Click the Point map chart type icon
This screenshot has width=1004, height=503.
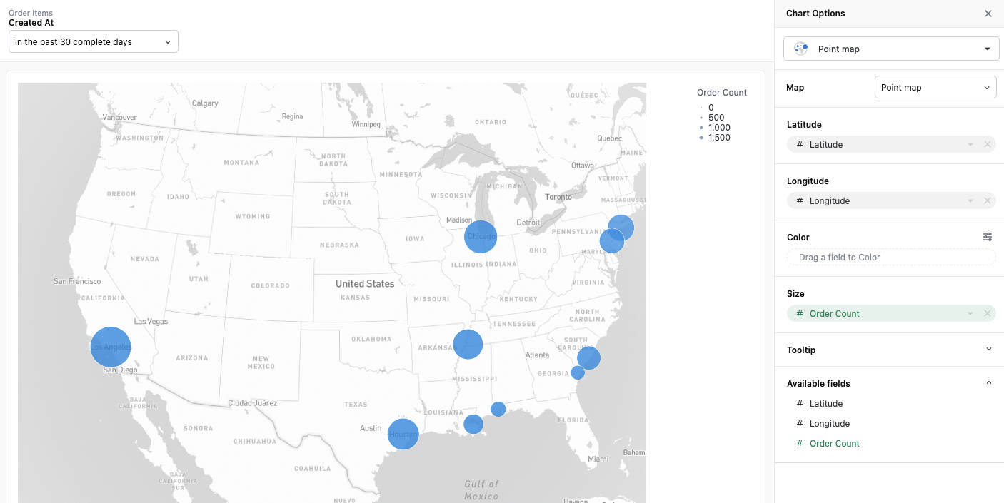click(801, 49)
